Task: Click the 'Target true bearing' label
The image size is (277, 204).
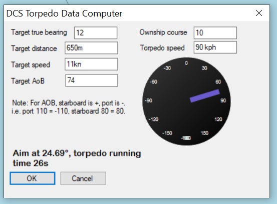Action: pos(39,32)
